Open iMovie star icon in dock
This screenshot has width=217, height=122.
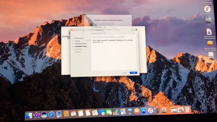[x=37, y=115]
